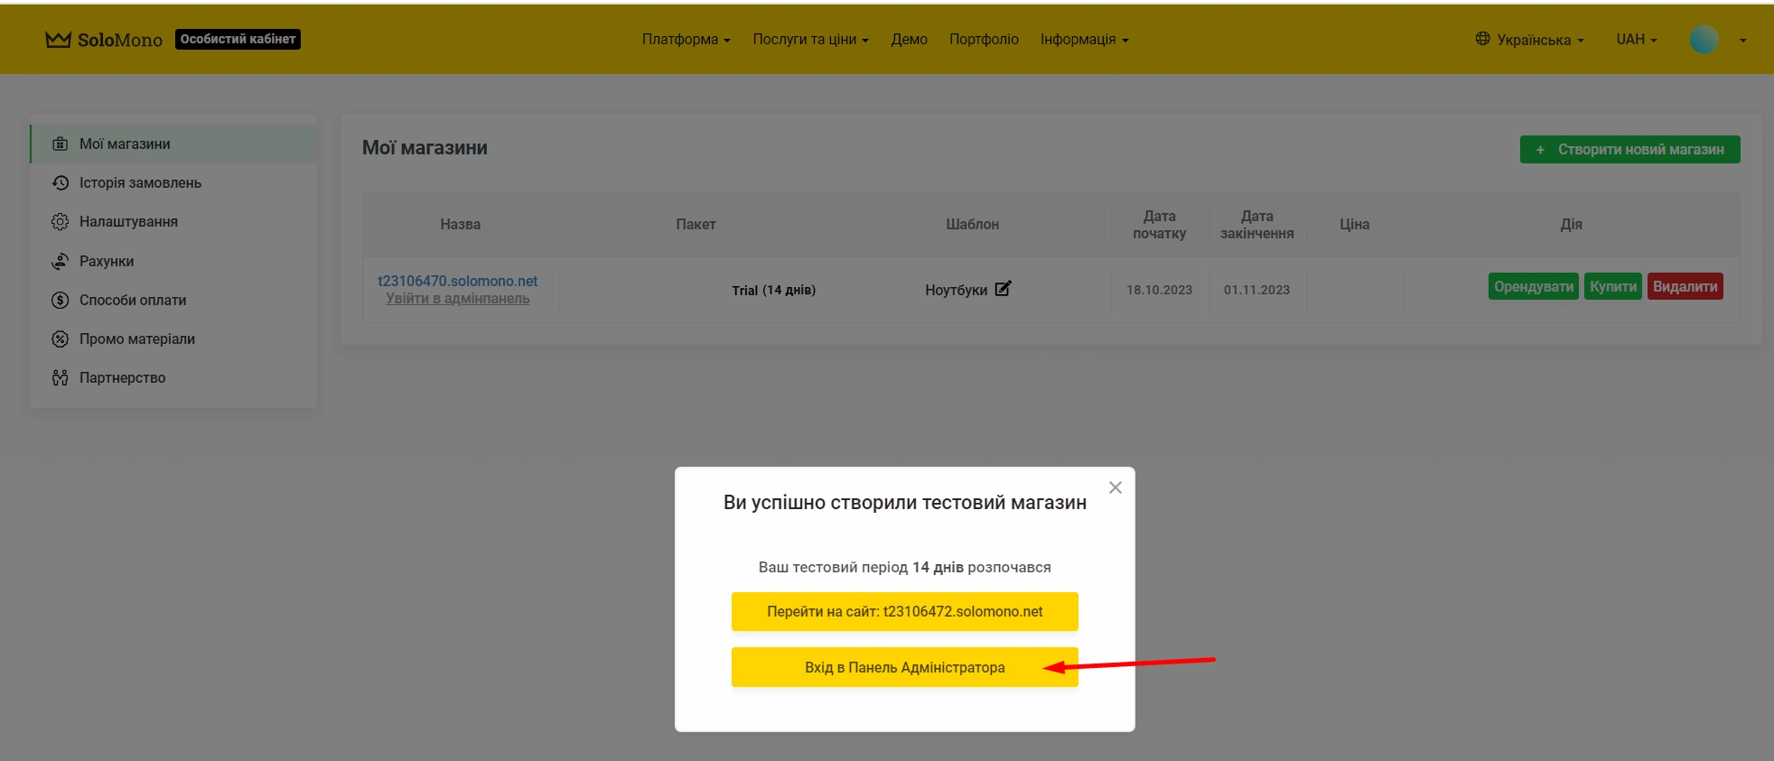Click the Історія замовлень history icon
The height and width of the screenshot is (761, 1774).
coord(61,183)
